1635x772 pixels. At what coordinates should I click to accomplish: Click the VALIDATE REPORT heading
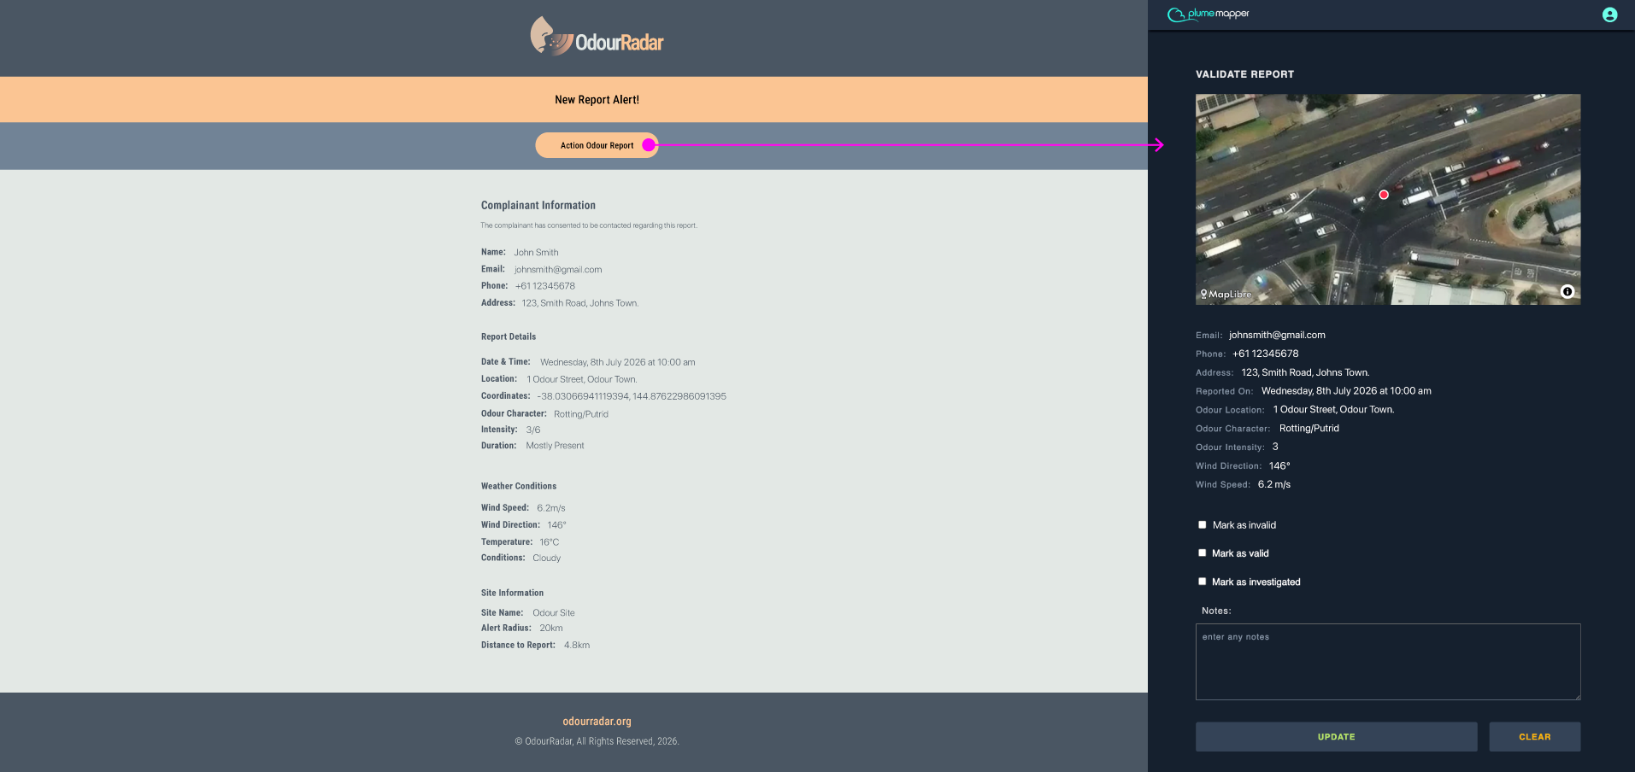point(1244,74)
